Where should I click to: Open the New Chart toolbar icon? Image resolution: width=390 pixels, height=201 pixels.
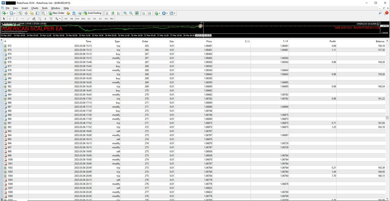coord(4,13)
